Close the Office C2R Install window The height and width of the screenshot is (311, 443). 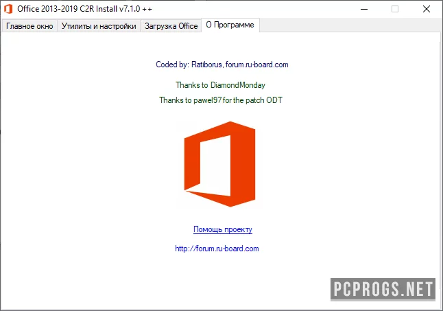coord(427,9)
